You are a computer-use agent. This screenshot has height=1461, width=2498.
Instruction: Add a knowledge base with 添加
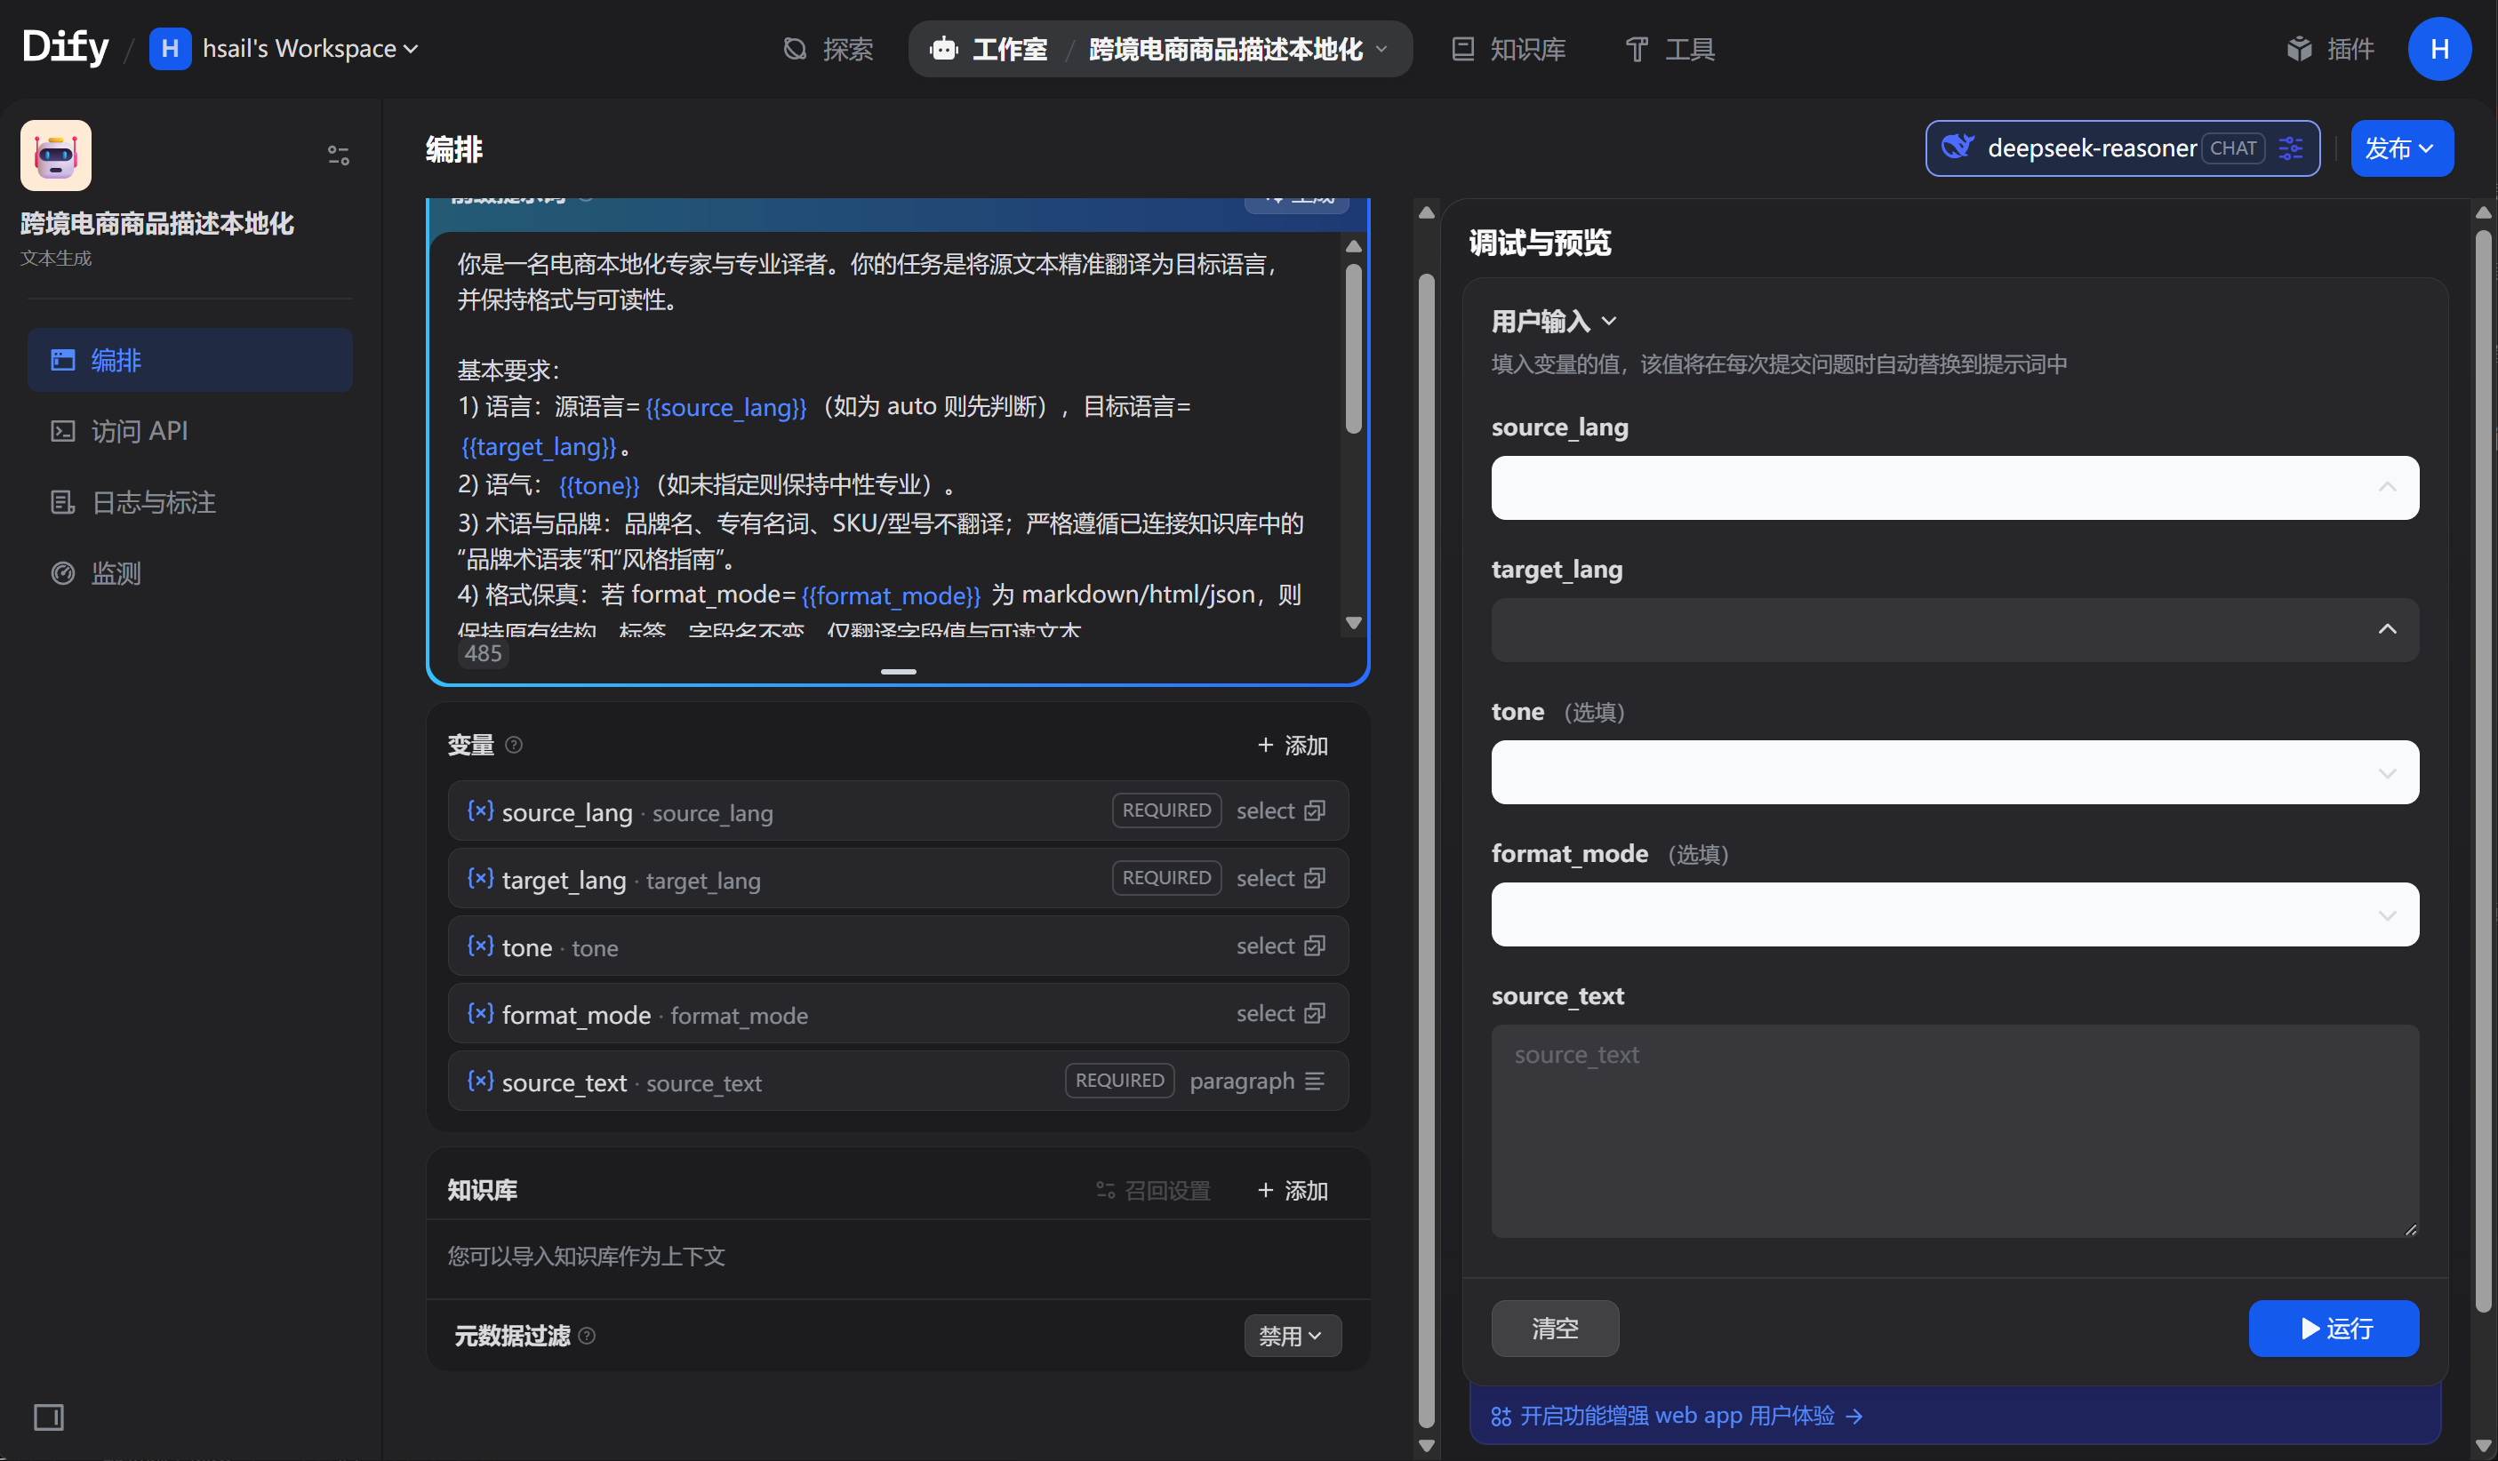pos(1293,1191)
